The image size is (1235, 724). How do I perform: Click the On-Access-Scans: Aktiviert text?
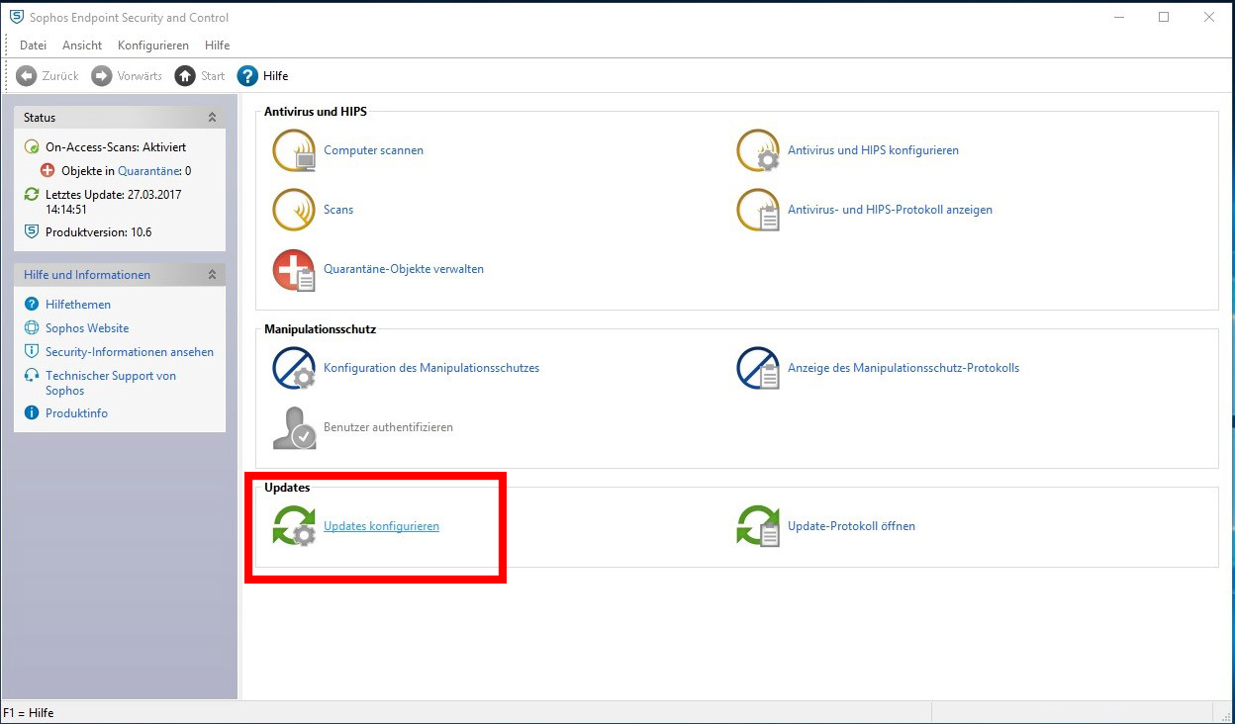(x=116, y=147)
